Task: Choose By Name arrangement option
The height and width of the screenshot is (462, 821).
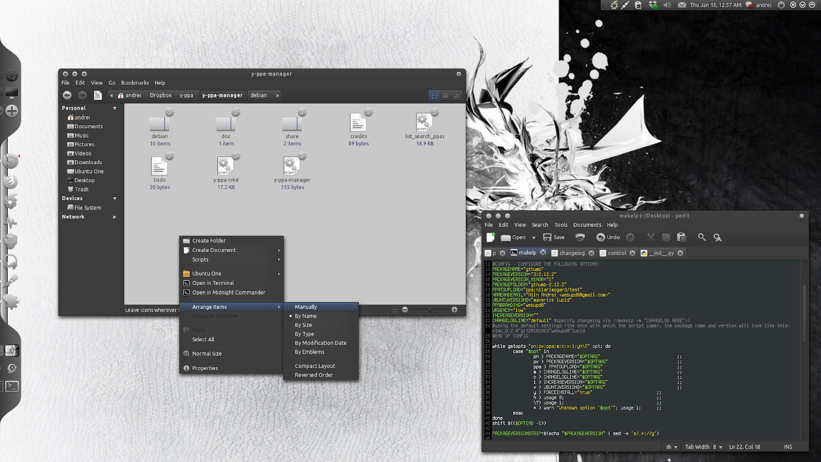Action: click(x=321, y=316)
